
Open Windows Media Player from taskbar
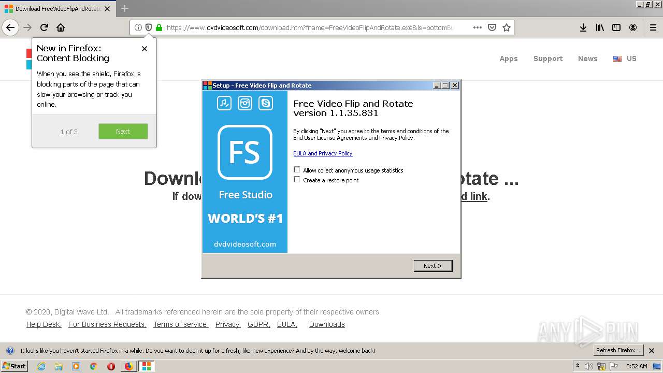click(76, 366)
